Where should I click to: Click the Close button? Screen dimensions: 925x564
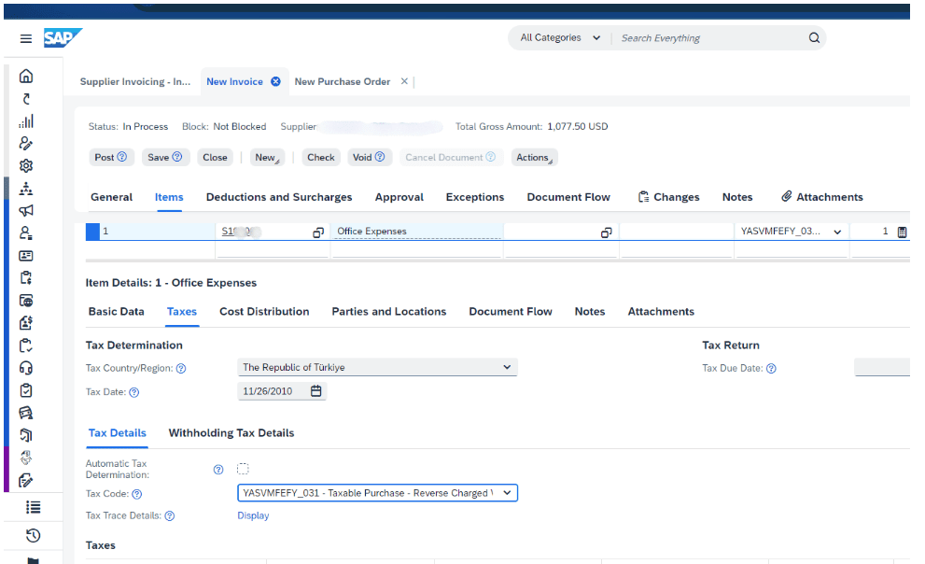coord(215,158)
